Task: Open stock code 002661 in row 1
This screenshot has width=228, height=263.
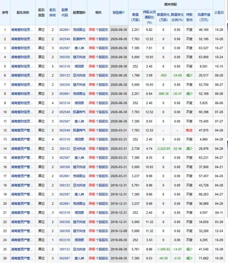Action: [65, 30]
